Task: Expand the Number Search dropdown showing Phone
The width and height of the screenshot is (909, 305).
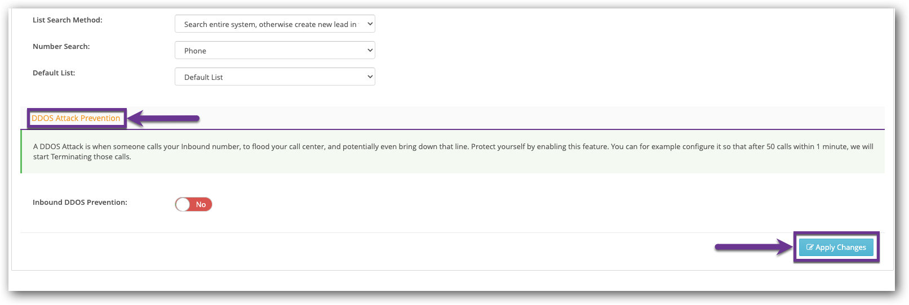Action: pos(274,50)
